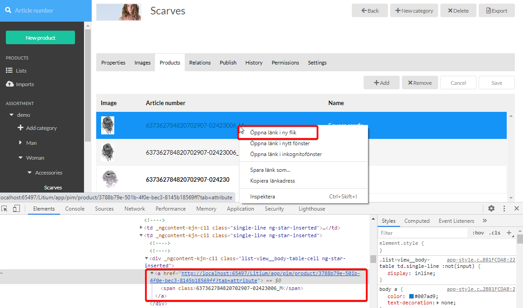Screen dimensions: 523x308
Task: Open the Console tab in DevTools
Action: [x=75, y=209]
